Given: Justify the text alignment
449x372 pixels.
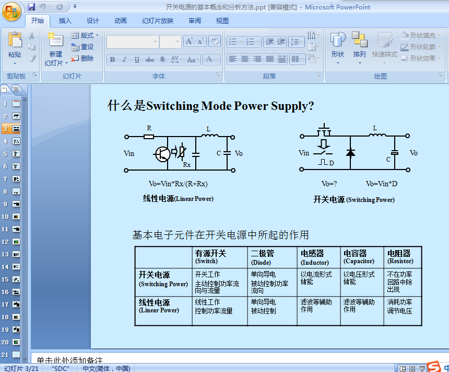Looking at the screenshot, I should pos(269,59).
